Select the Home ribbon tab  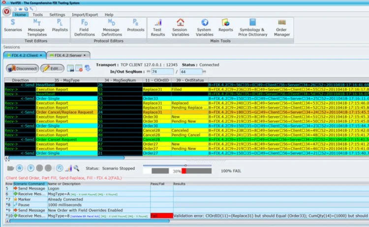pyautogui.click(x=21, y=15)
